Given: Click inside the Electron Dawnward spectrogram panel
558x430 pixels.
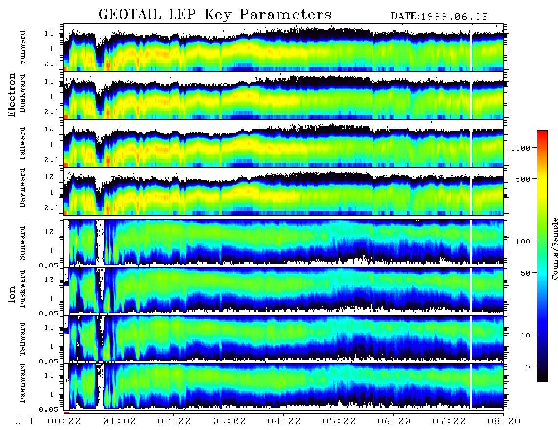Looking at the screenshot, I should pos(283,191).
